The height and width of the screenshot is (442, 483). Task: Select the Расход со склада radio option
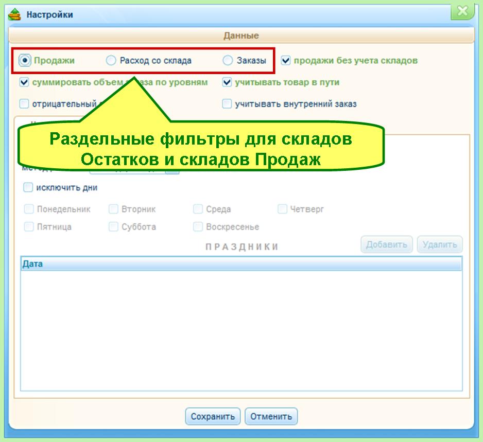(111, 60)
